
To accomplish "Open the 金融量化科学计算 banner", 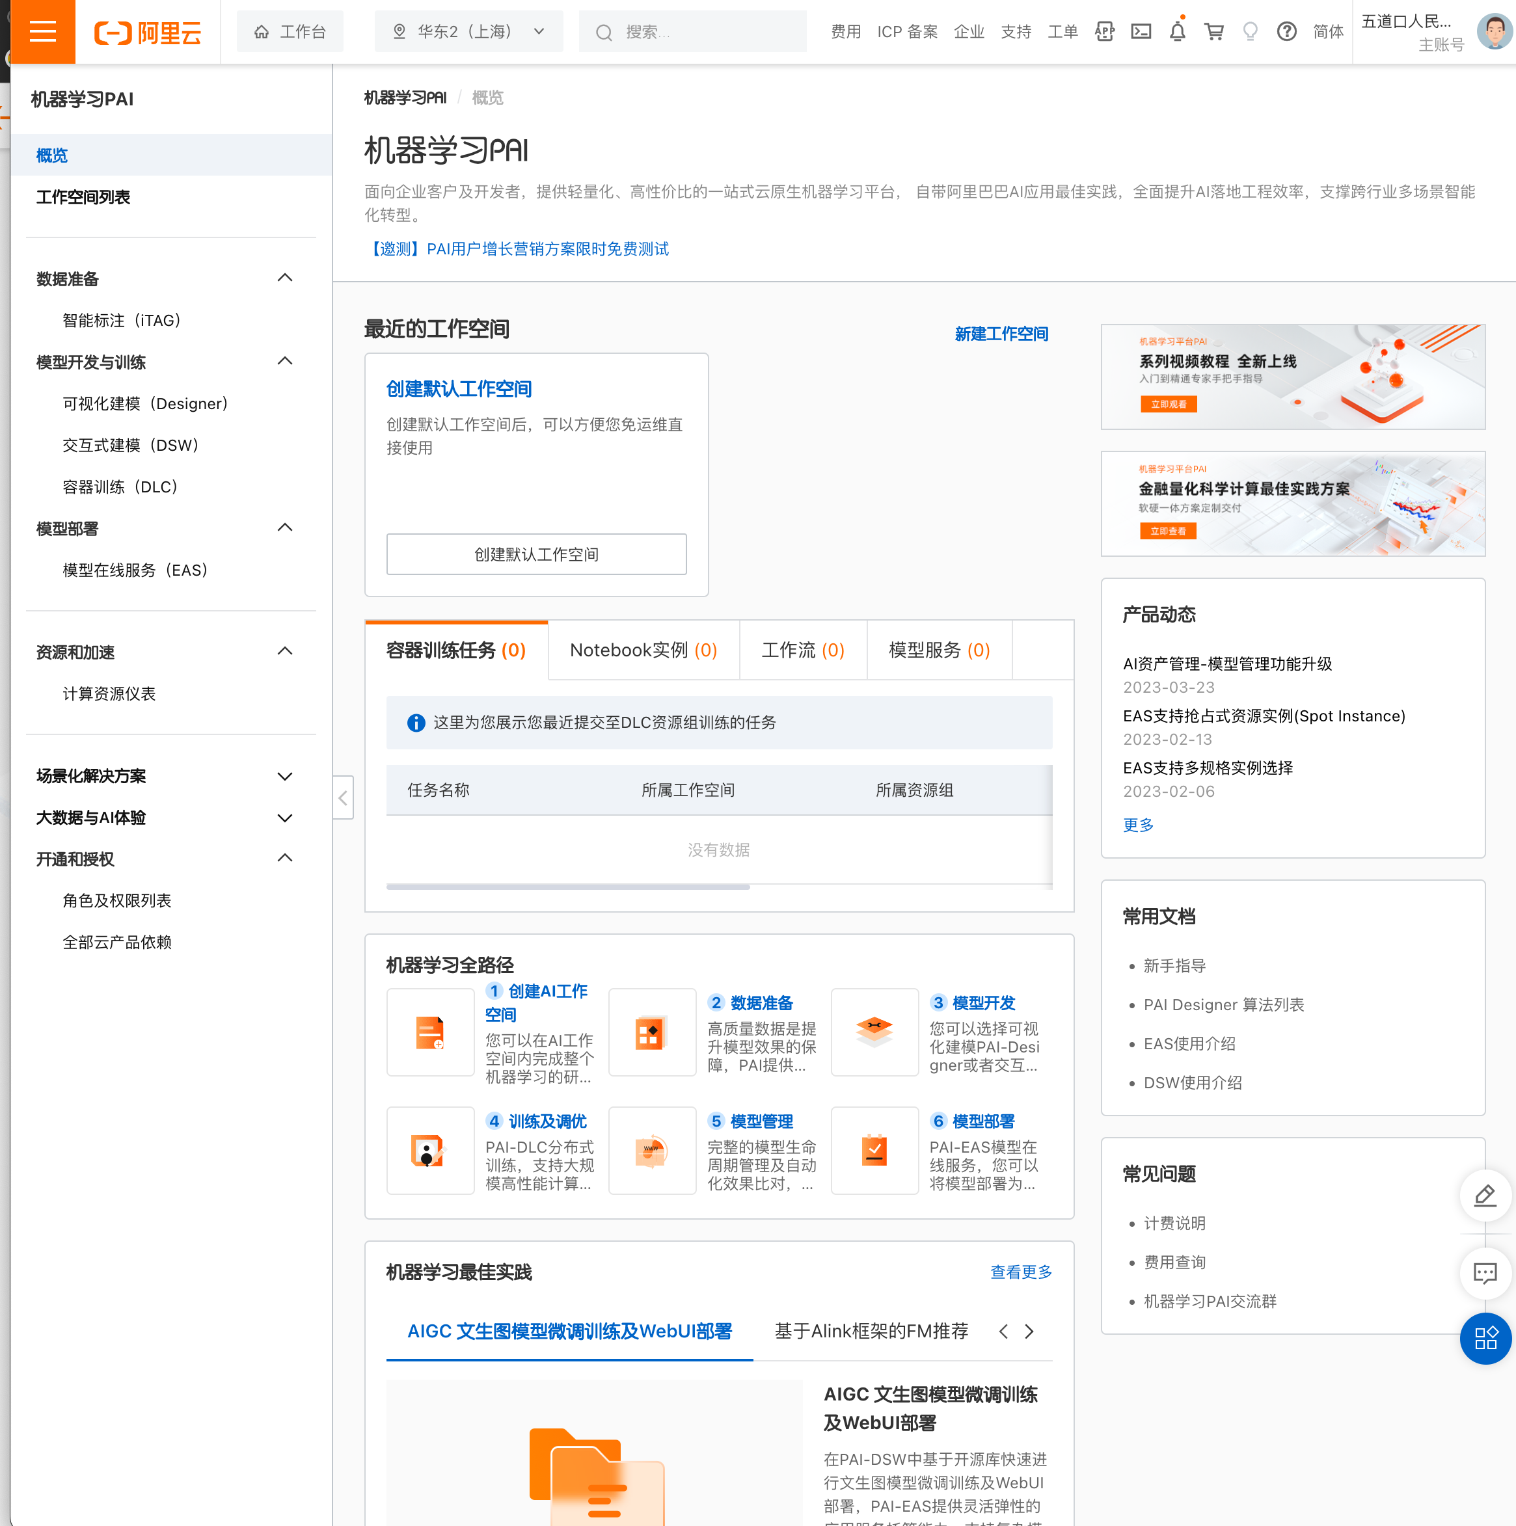I will [1293, 504].
